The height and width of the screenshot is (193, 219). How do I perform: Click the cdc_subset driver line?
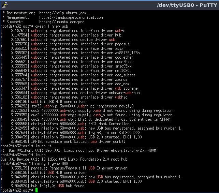point(68,75)
